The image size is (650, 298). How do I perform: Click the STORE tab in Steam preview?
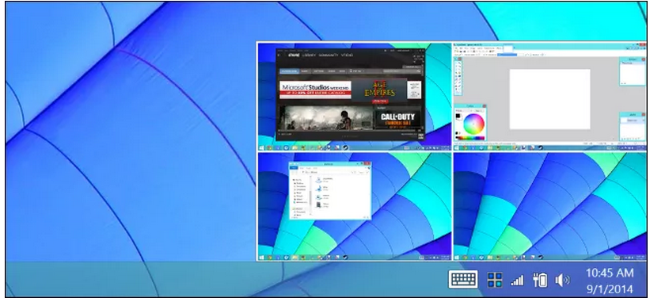(294, 55)
